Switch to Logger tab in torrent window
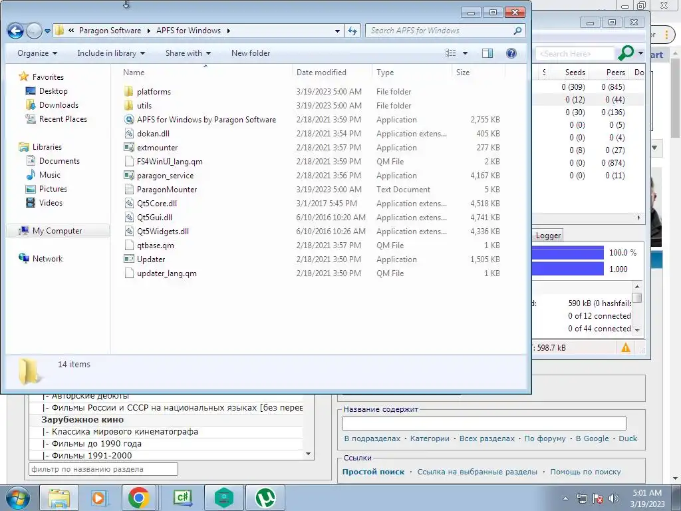The width and height of the screenshot is (681, 511). pos(548,236)
